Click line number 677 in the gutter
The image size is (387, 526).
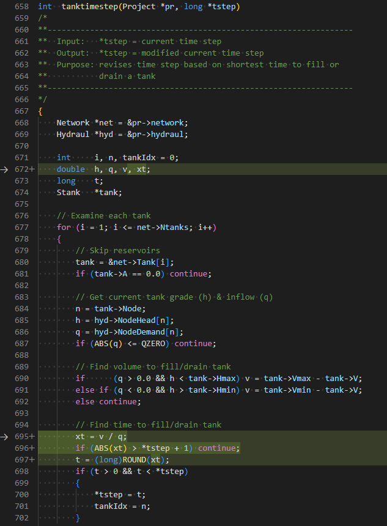pos(22,228)
